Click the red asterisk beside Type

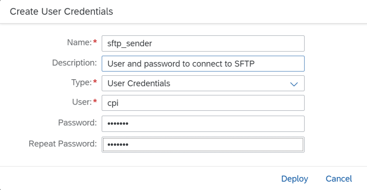95,82
